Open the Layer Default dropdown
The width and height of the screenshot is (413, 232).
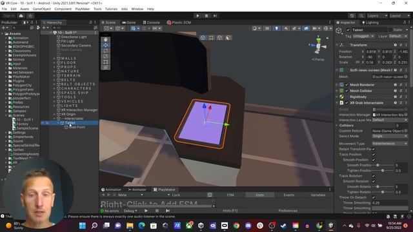coord(398,36)
